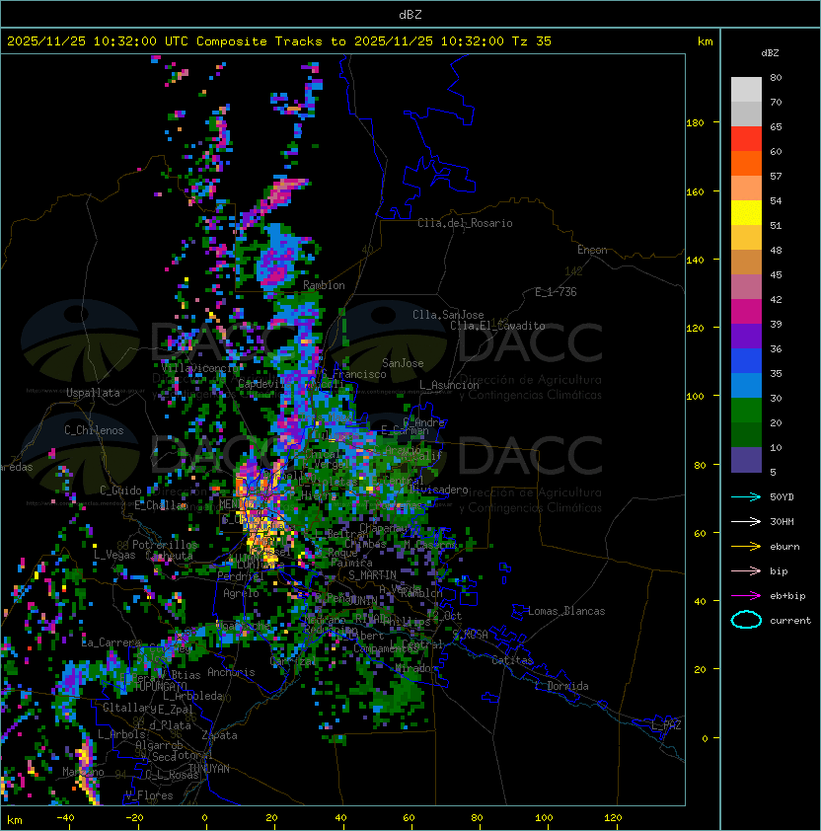Click the 'Zapata' map label

tap(219, 735)
